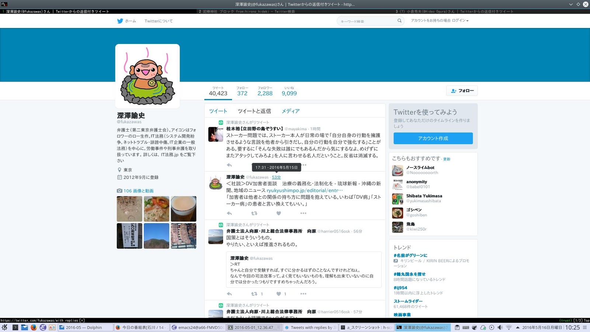Screen dimensions: 590x332
Task: Open the profile avatar of the monkey in hot spring
Action: tap(147, 76)
